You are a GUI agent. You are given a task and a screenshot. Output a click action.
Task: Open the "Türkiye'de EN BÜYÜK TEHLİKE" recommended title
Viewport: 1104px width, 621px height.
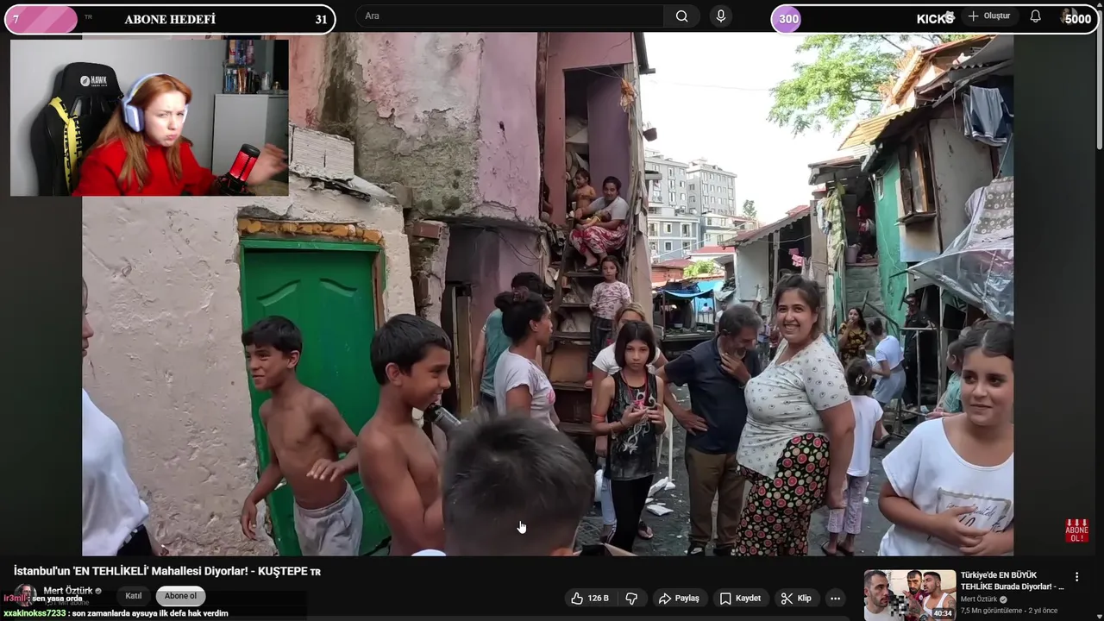(1012, 580)
